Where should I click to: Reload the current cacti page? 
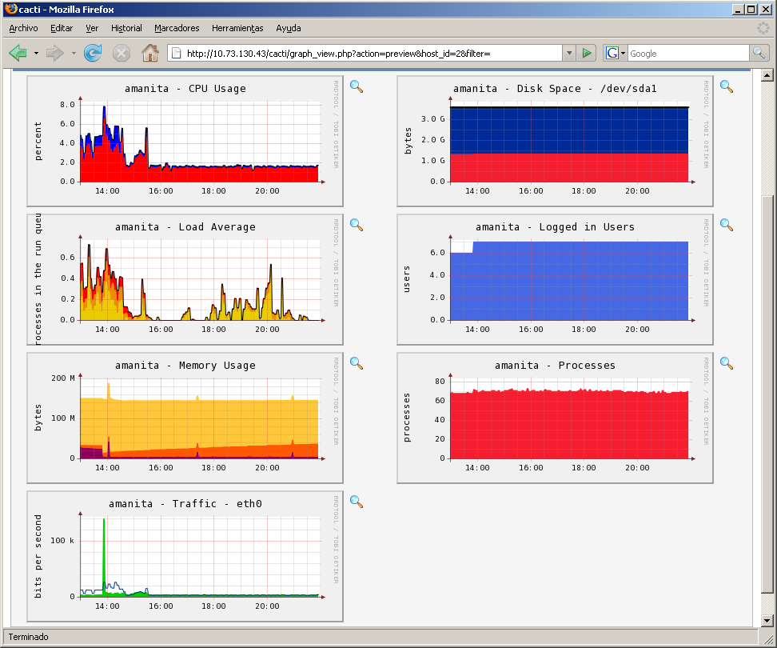click(x=93, y=53)
